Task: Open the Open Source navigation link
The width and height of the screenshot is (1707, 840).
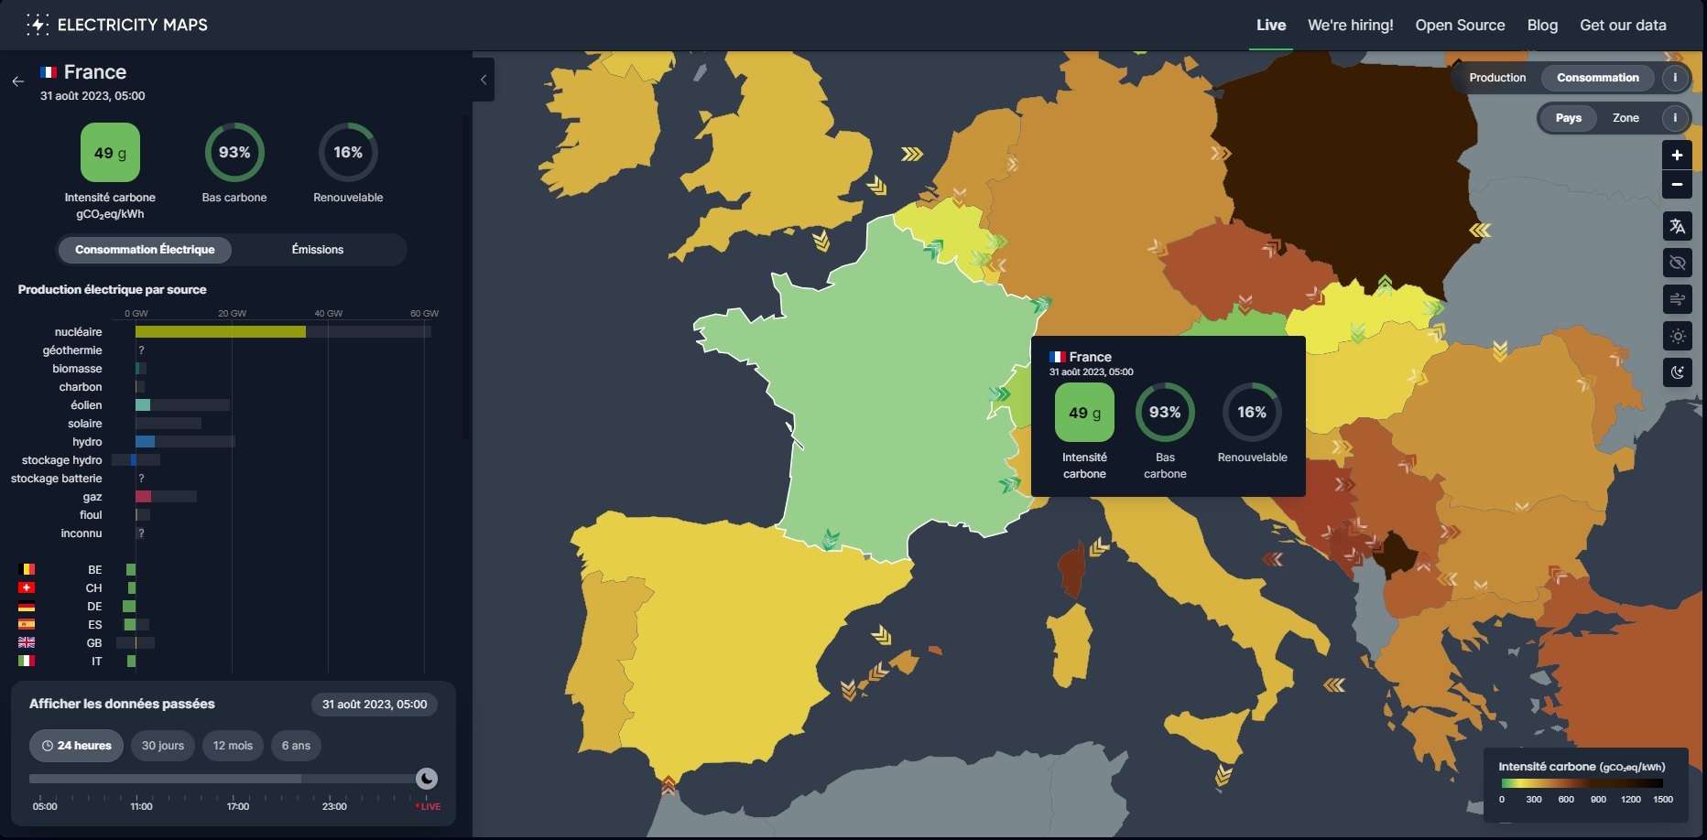Action: 1460,26
